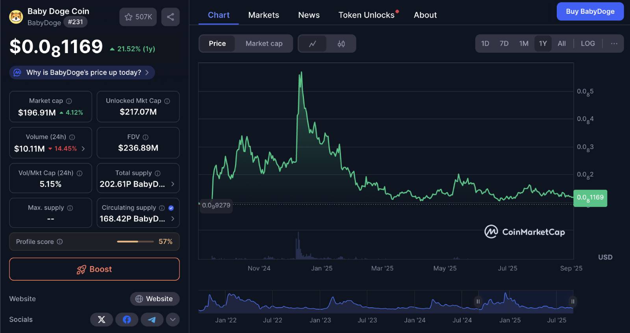Open the News tab
Screen dimensions: 630x333
coord(309,15)
